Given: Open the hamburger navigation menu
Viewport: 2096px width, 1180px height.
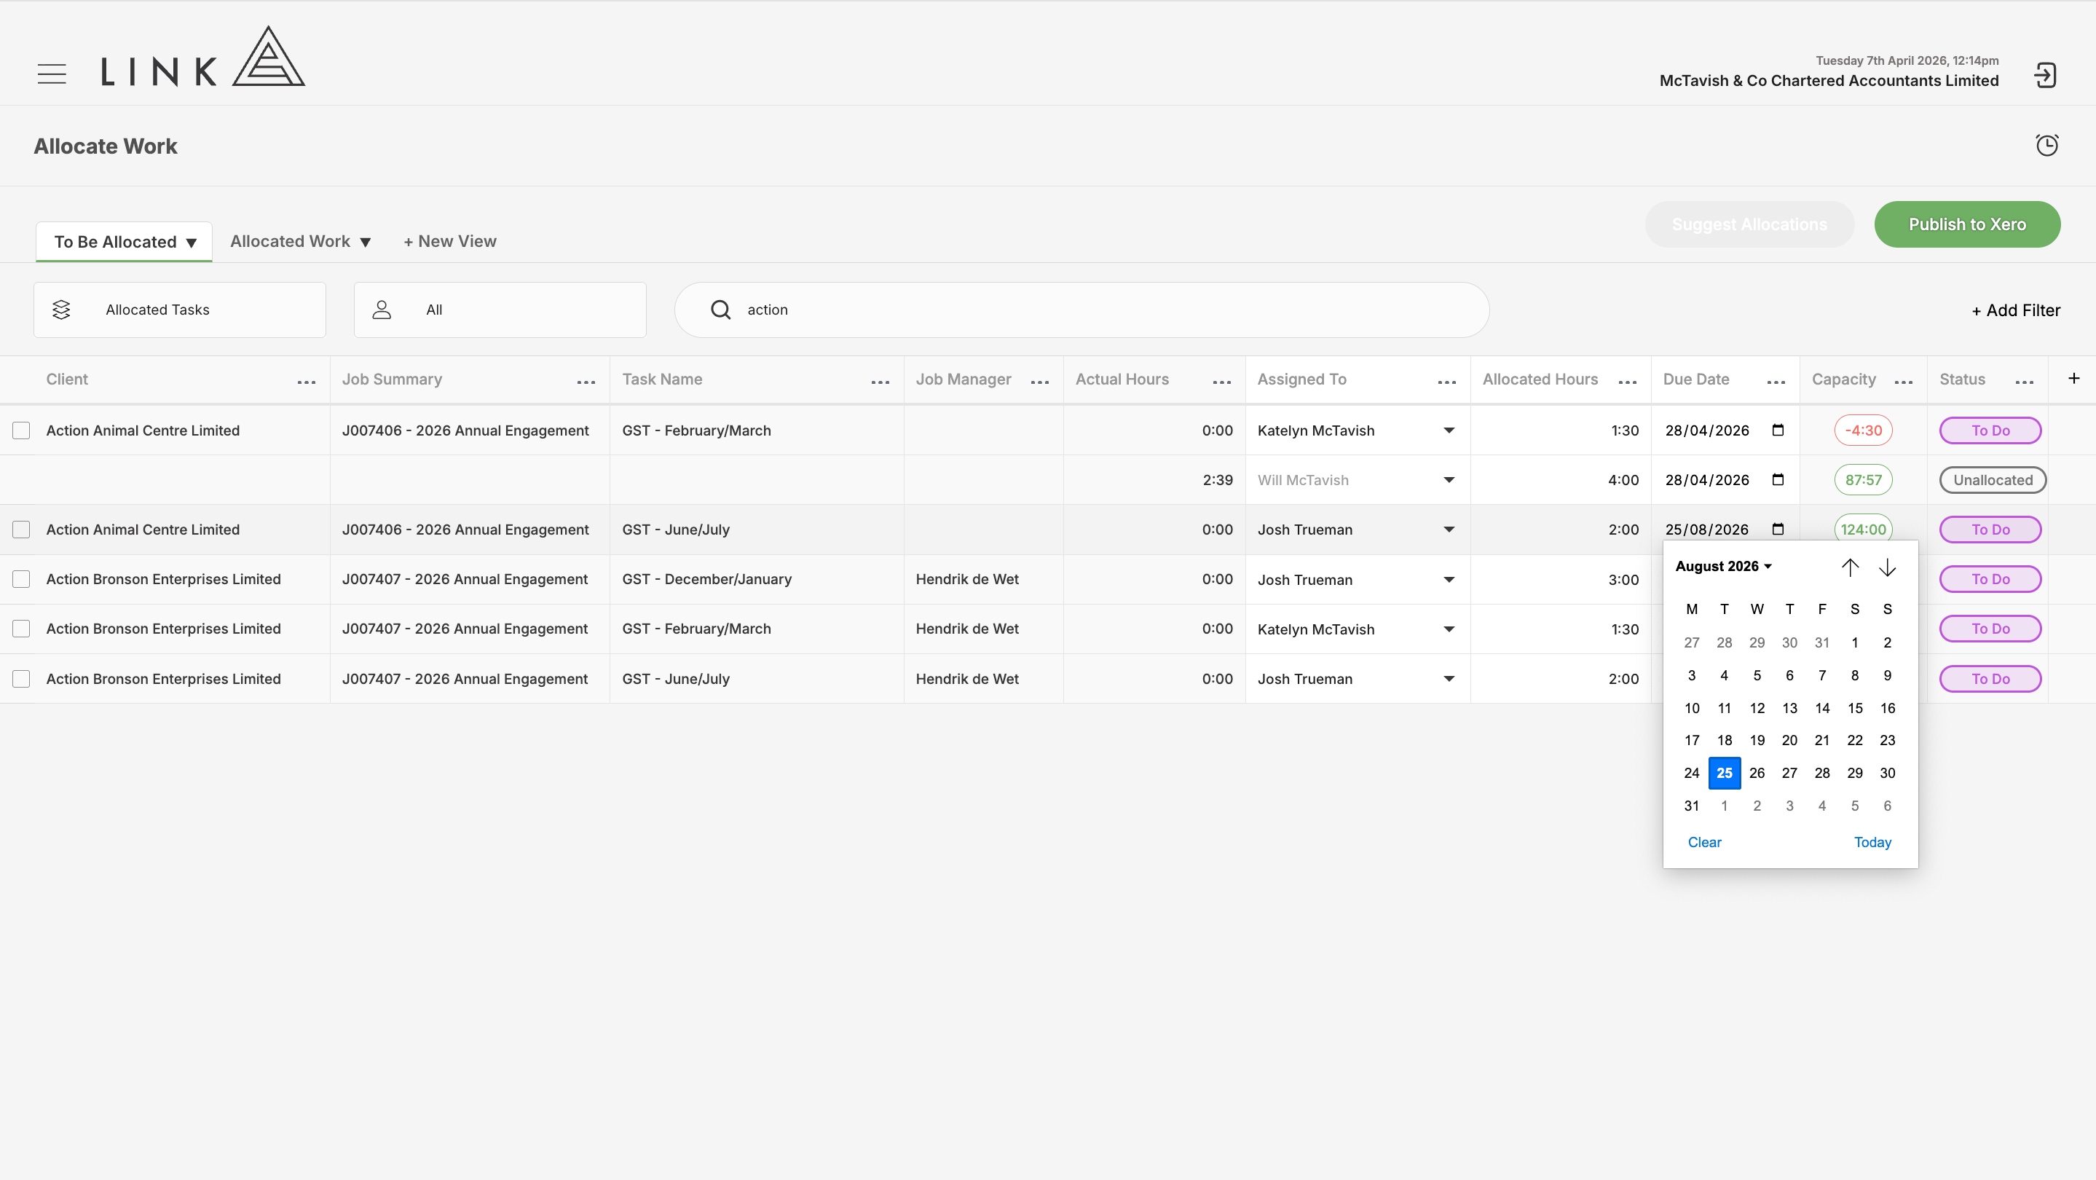Looking at the screenshot, I should (51, 74).
